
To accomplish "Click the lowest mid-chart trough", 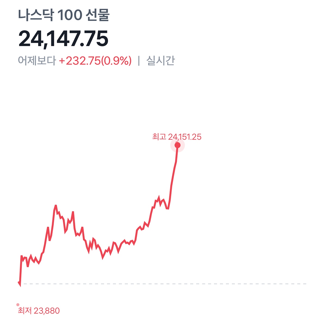I will click(x=103, y=258).
